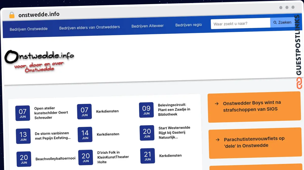
Task: Select the Bedrijven Alteveer menu item
Action: click(147, 26)
